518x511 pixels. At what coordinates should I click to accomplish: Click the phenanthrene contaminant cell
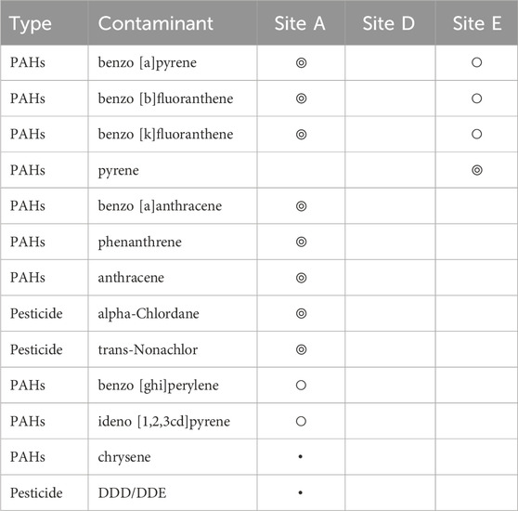(x=173, y=242)
